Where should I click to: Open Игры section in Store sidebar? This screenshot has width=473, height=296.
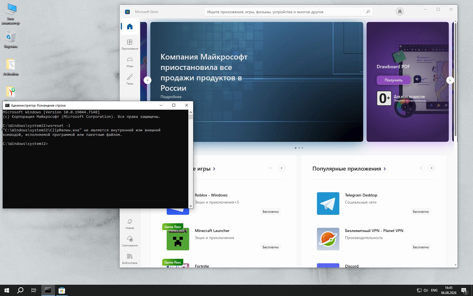click(x=130, y=62)
